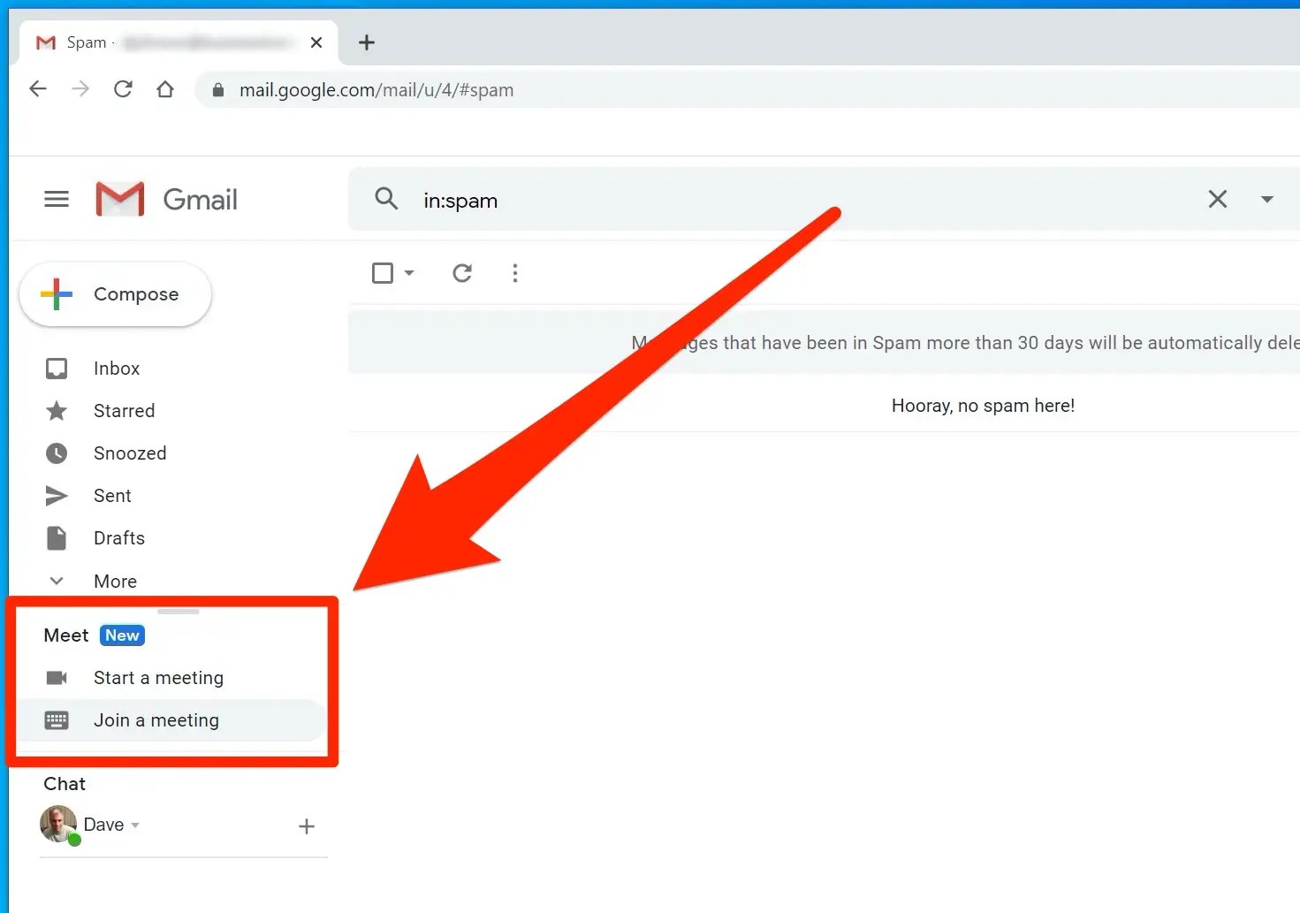The width and height of the screenshot is (1300, 913).
Task: Open Dave's chat status dropdown
Action: coord(135,826)
